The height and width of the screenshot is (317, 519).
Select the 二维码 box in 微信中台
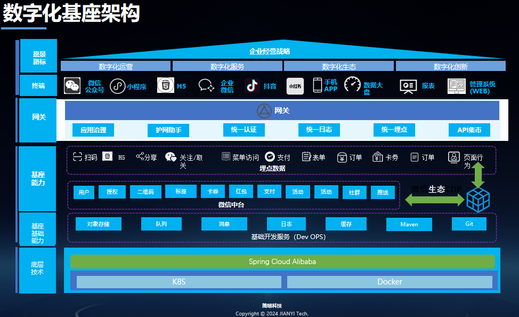[x=145, y=192]
